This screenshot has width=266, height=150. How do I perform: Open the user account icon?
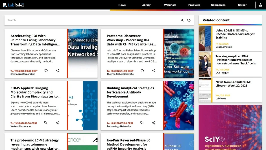point(260,5)
